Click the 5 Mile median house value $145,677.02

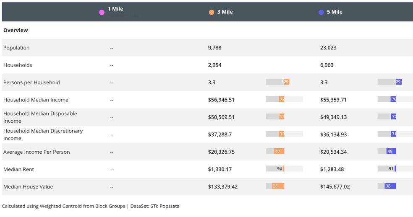coord(335,187)
